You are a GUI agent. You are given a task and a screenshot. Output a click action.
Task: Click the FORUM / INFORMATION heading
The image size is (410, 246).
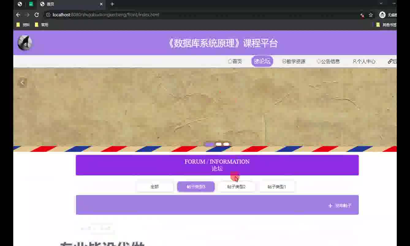(x=217, y=162)
